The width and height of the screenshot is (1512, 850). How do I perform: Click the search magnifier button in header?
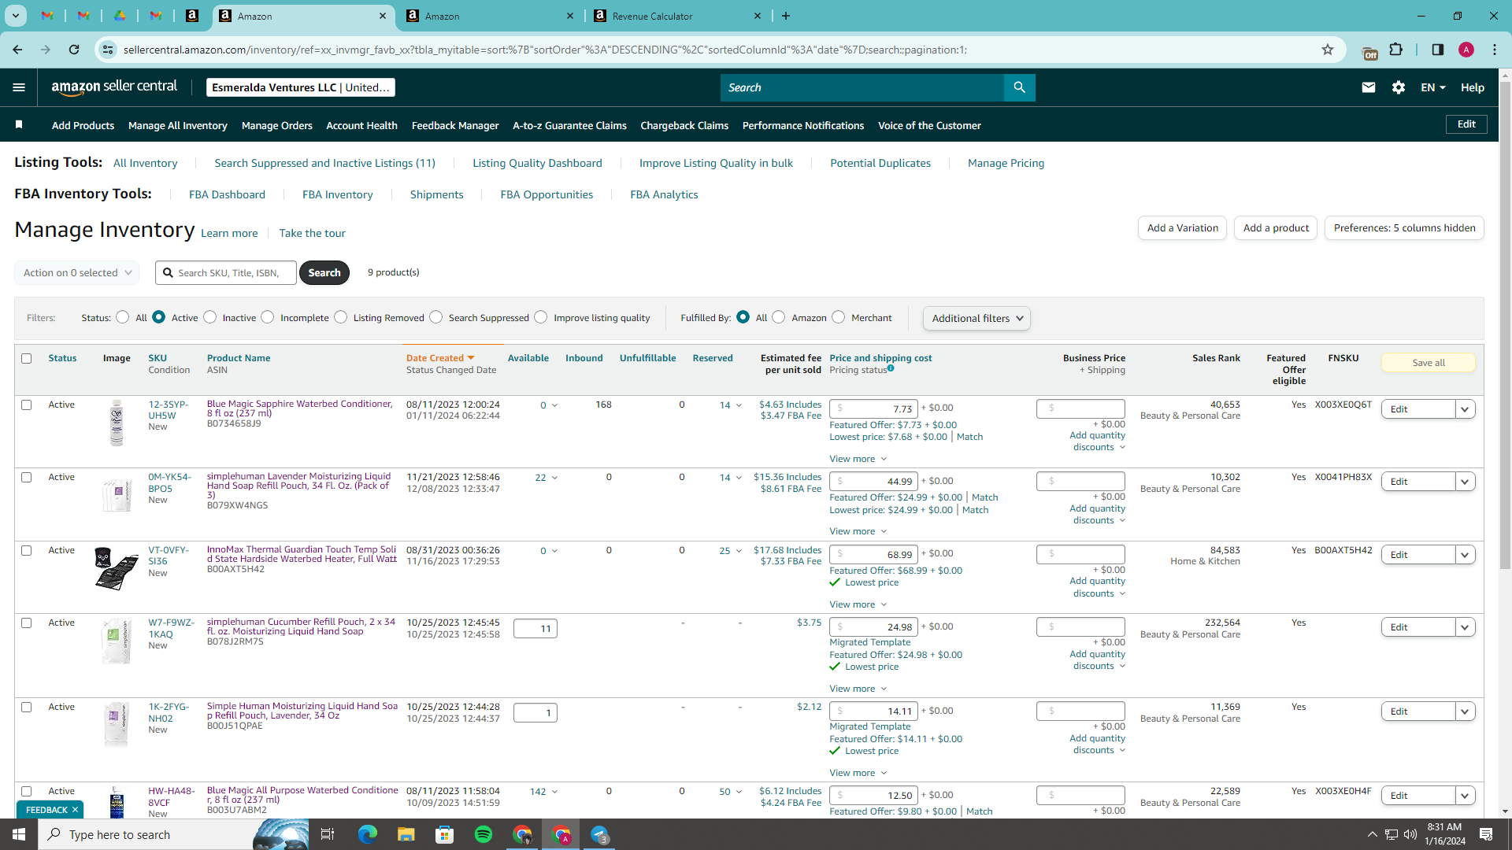tap(1019, 87)
